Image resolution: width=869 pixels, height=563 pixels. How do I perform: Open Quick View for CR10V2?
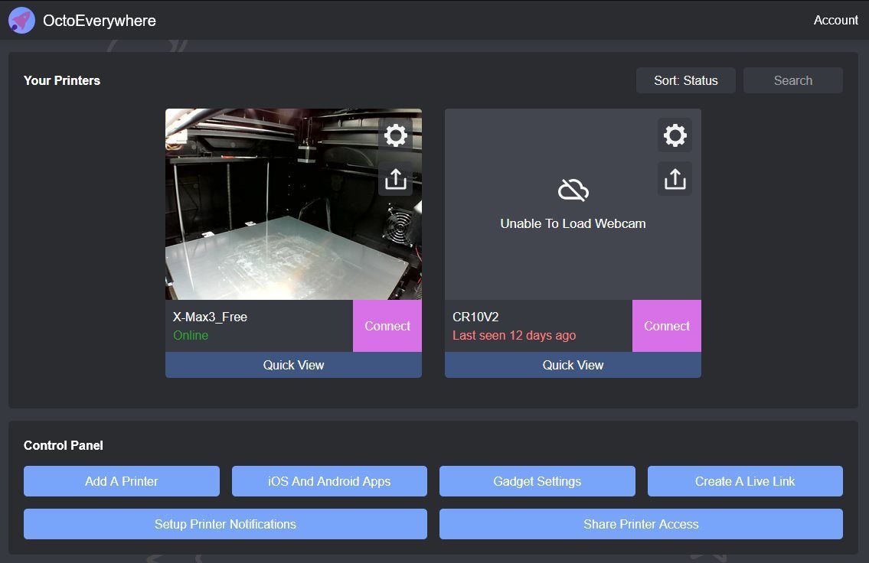click(573, 365)
